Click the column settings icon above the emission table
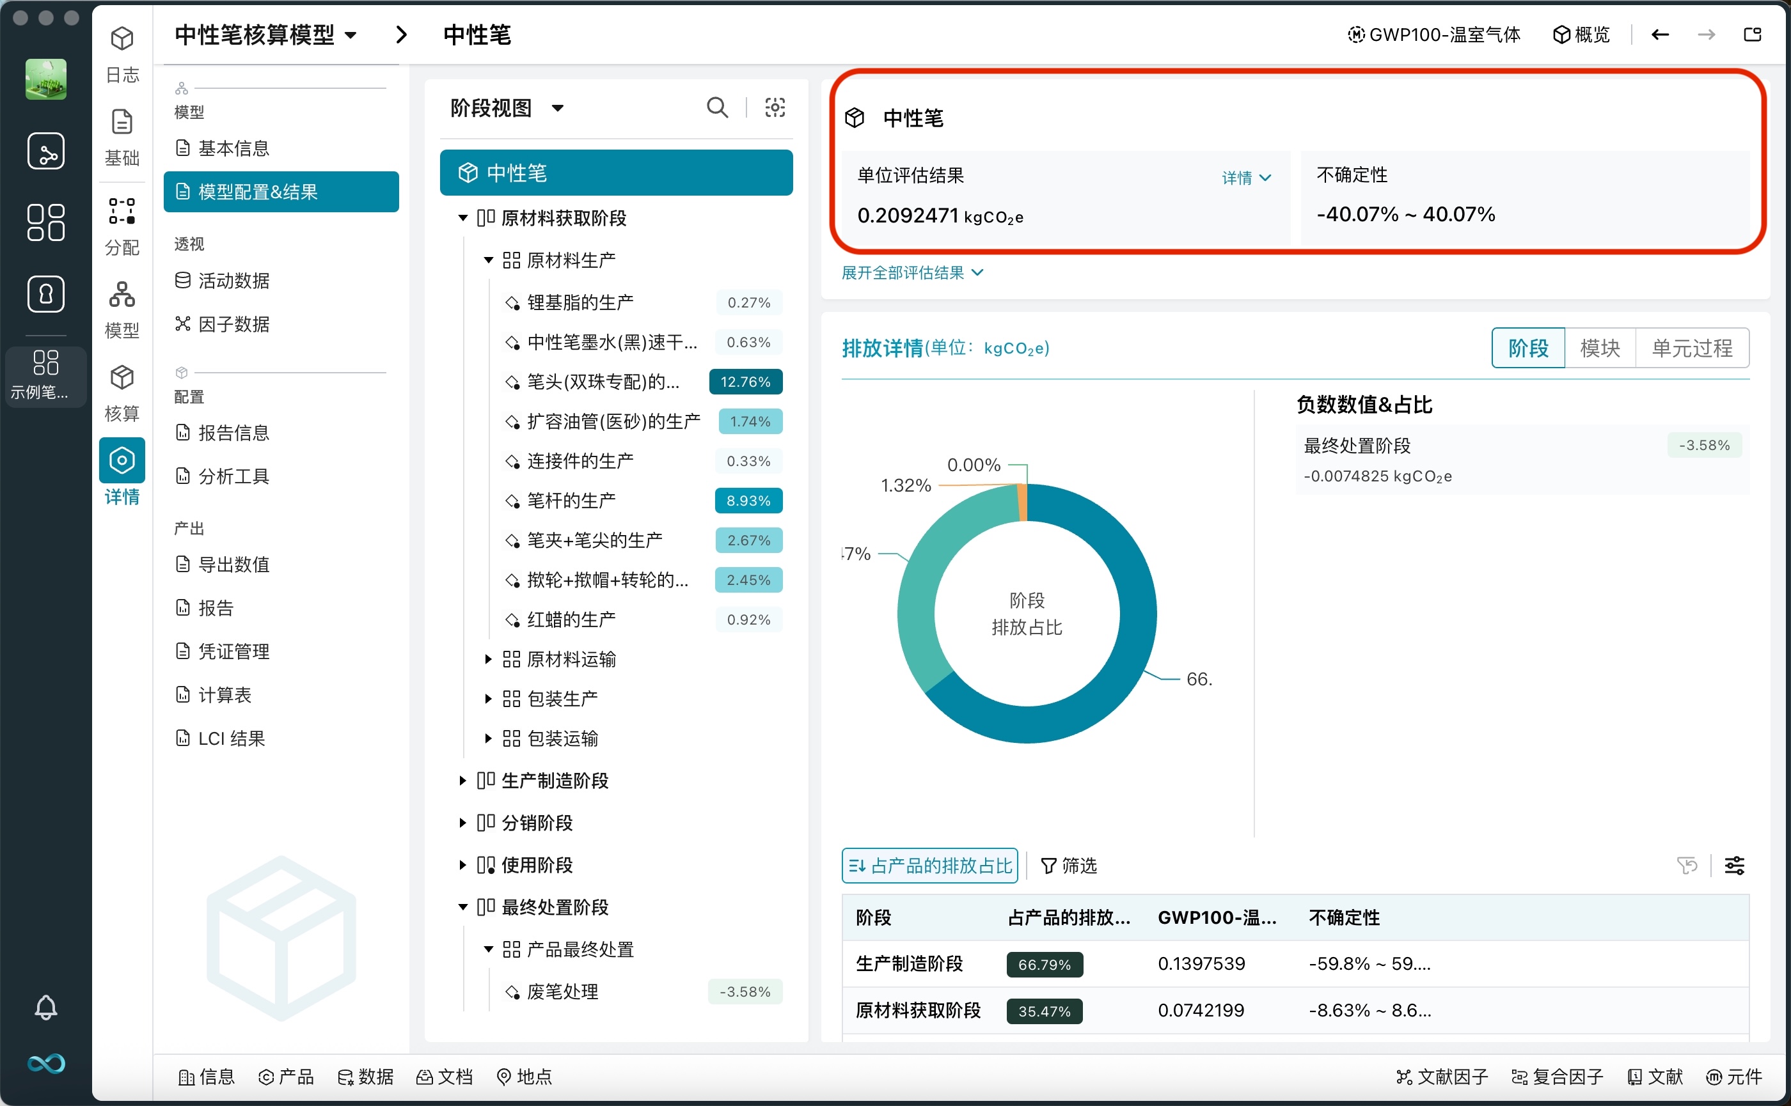Screen dimensions: 1791x1106 point(1736,866)
